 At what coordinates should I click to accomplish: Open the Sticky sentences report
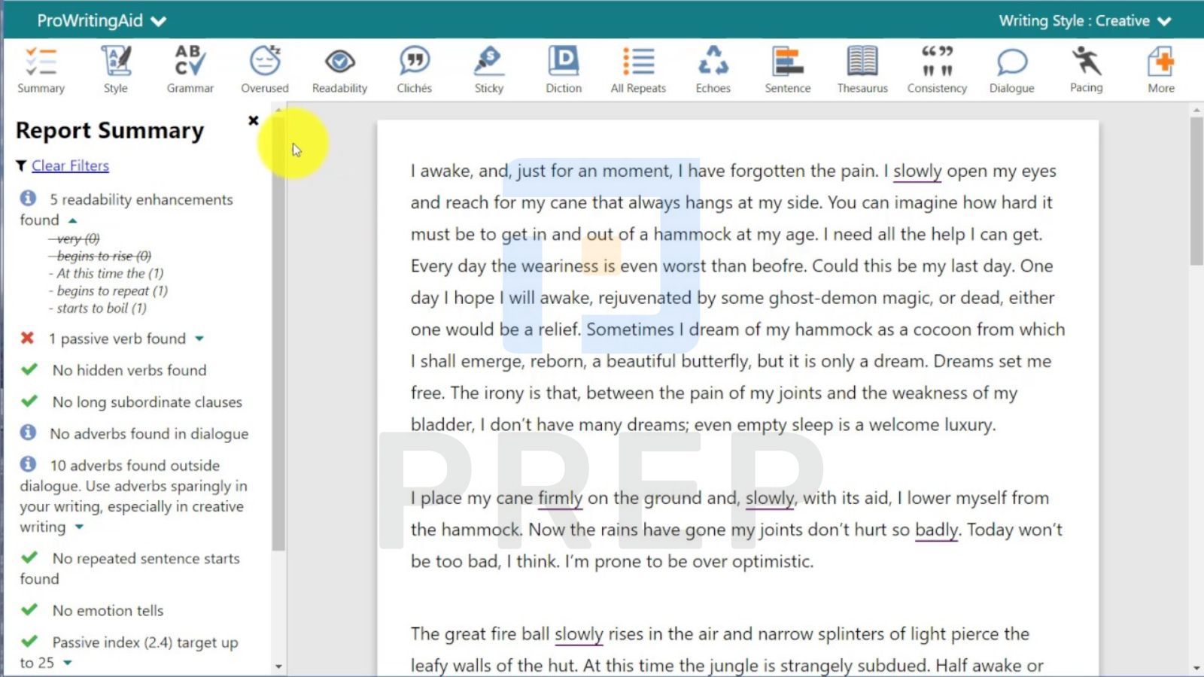[x=488, y=68]
